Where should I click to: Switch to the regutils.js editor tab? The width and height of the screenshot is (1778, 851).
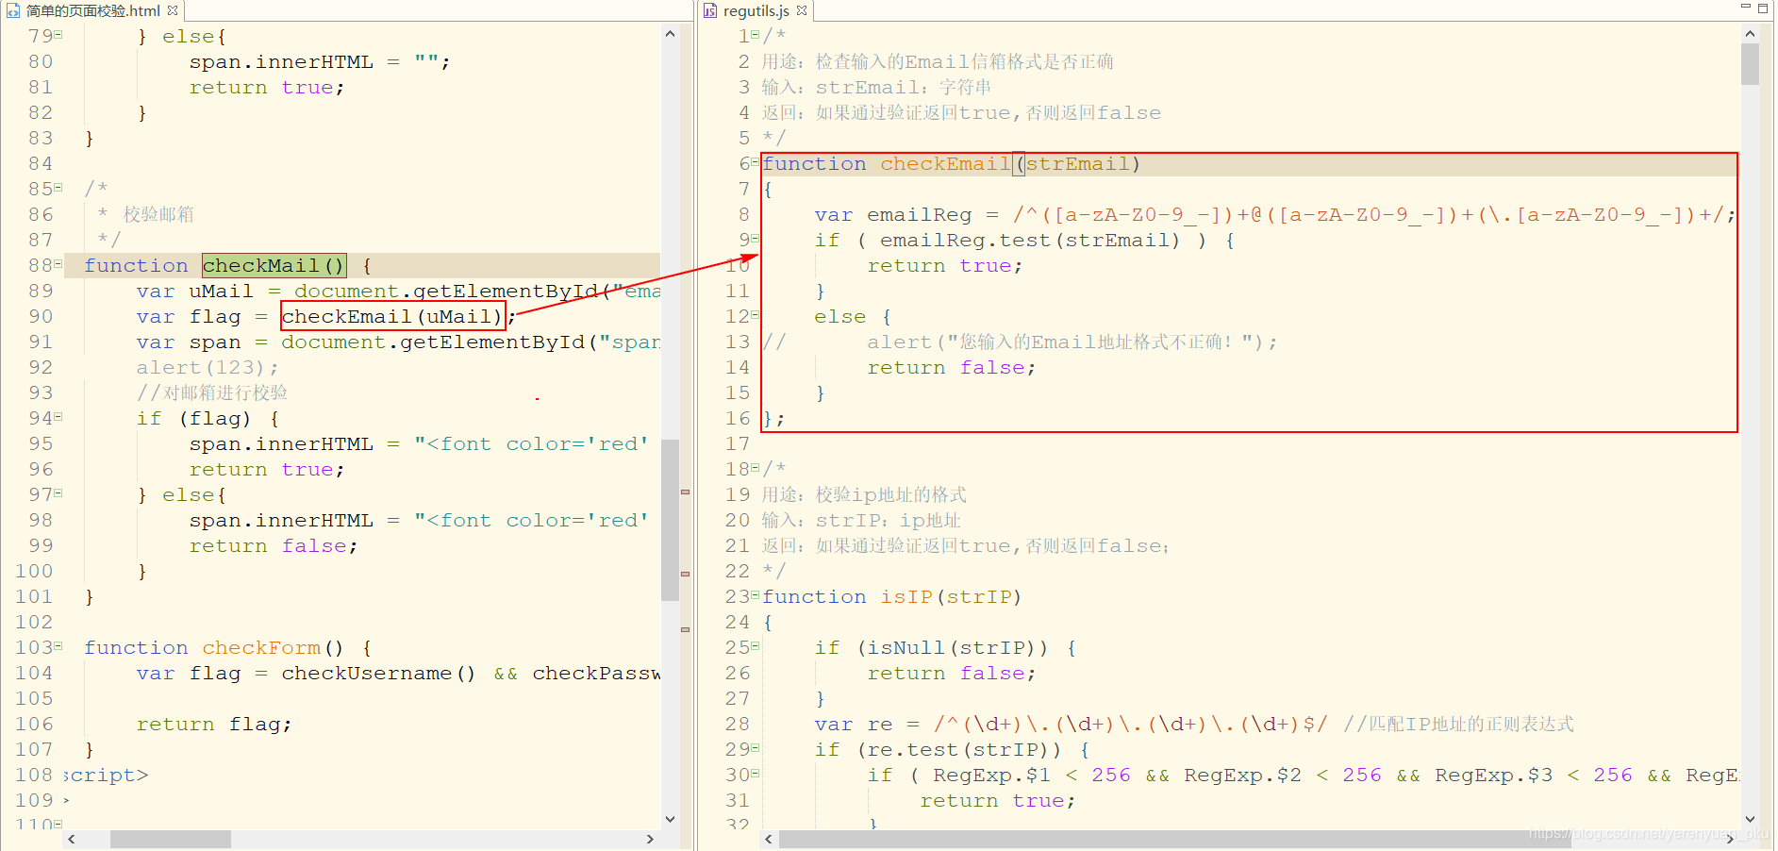click(756, 10)
